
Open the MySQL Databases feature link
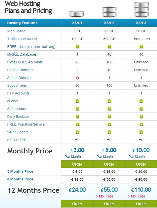(x=22, y=54)
